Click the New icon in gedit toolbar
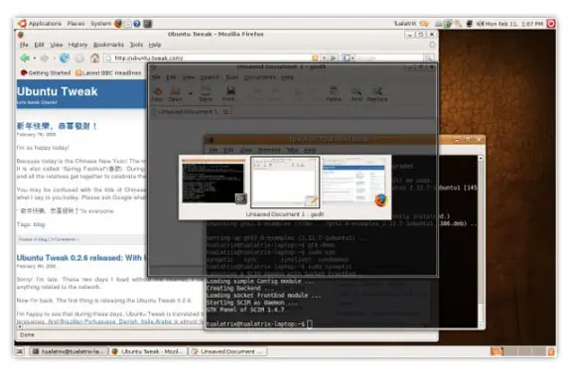Image resolution: width=571 pixels, height=373 pixels. pyautogui.click(x=157, y=93)
